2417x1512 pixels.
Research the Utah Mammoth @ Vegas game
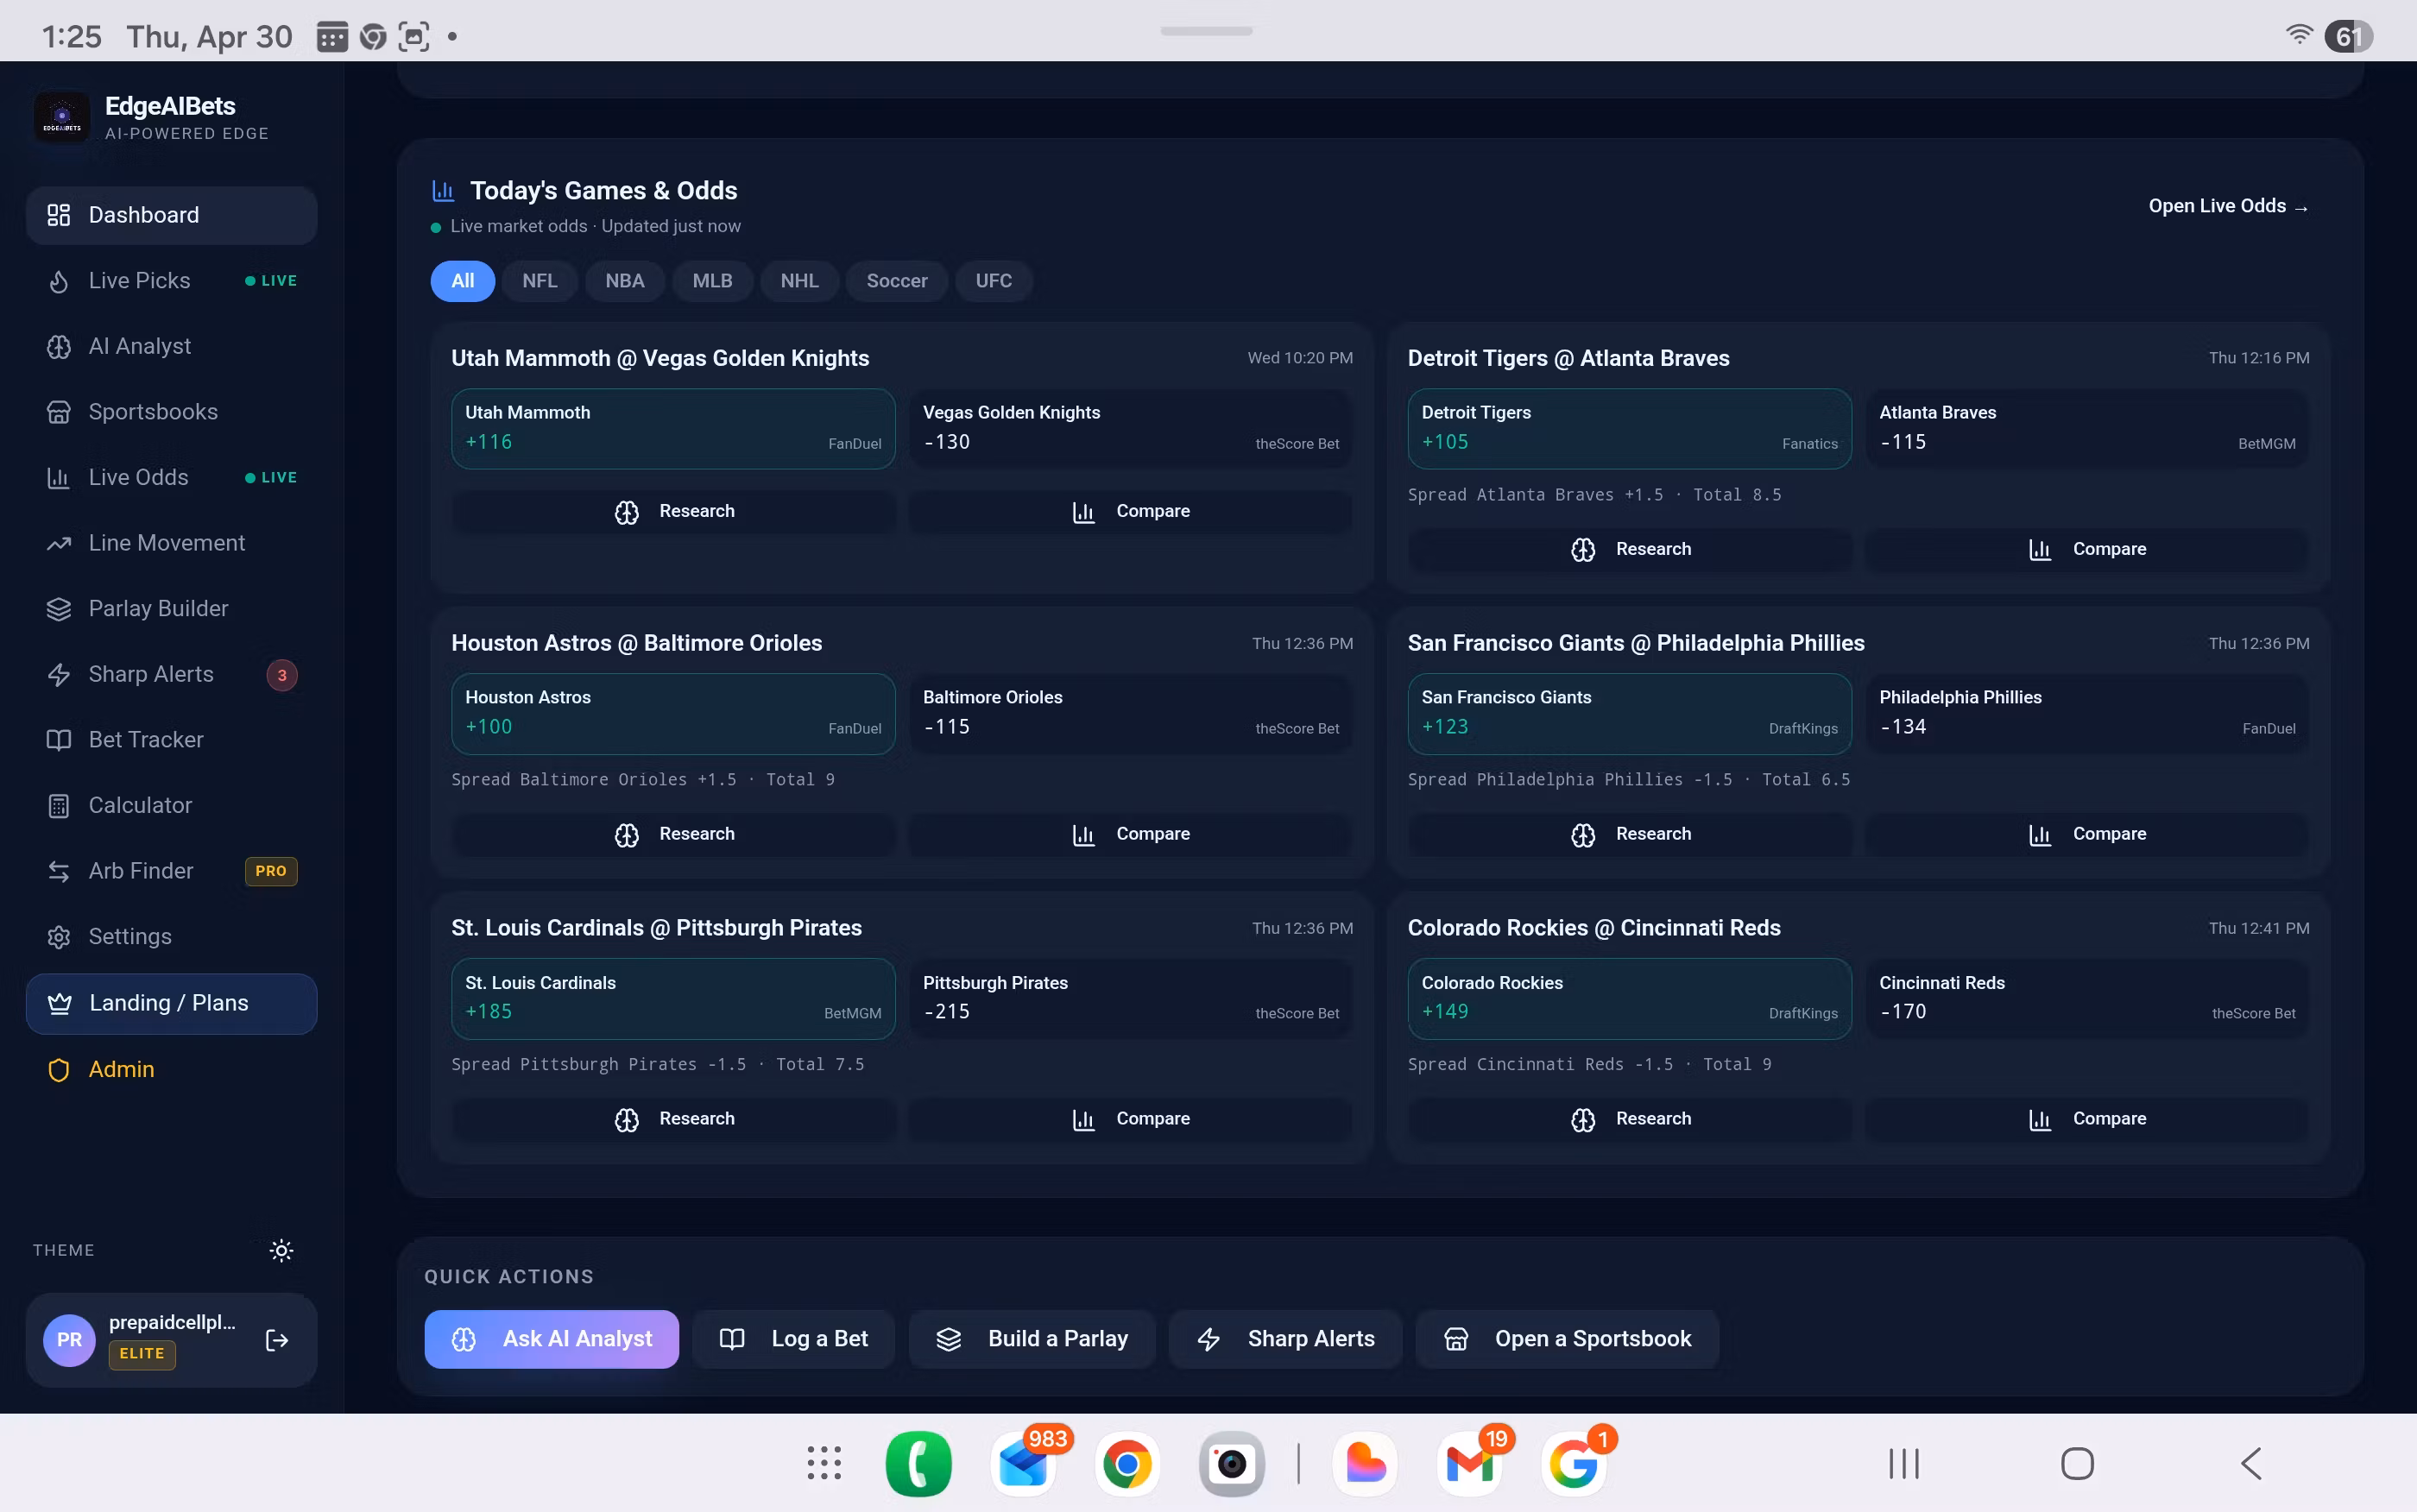pyautogui.click(x=673, y=512)
